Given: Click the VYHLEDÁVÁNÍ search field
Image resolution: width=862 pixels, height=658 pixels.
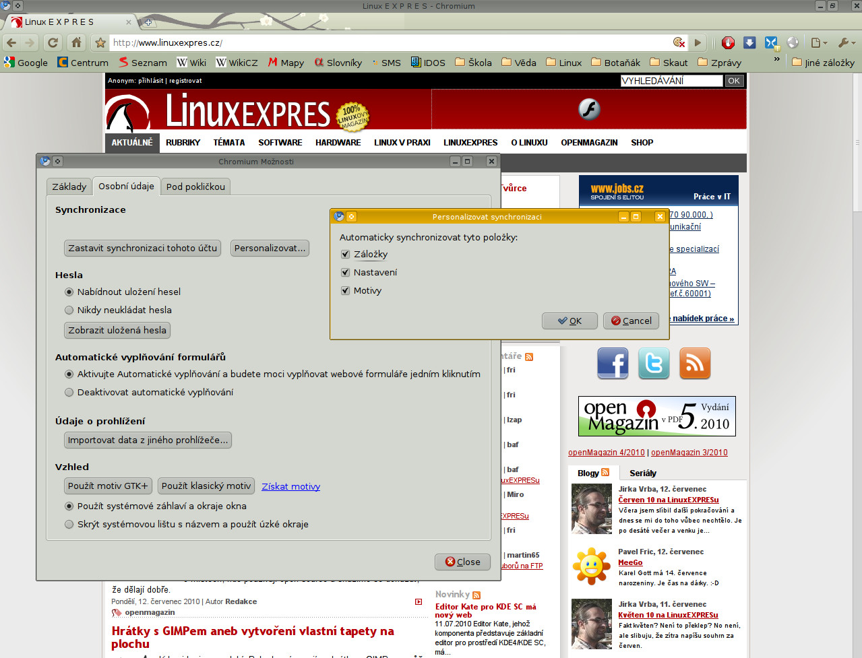Looking at the screenshot, I should (671, 81).
